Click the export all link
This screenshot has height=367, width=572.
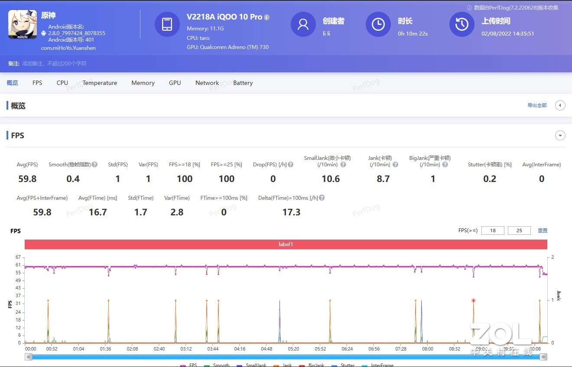click(537, 105)
